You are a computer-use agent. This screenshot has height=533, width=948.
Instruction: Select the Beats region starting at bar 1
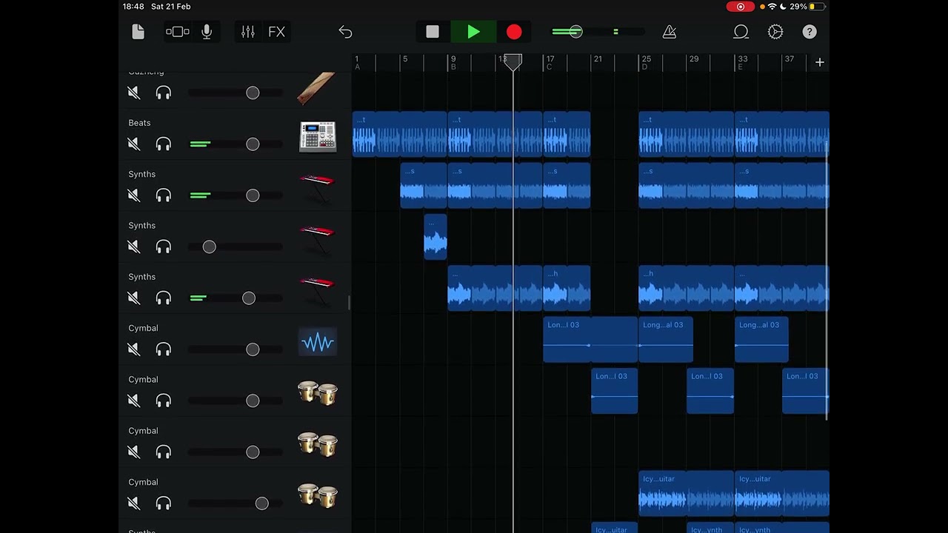pos(400,134)
